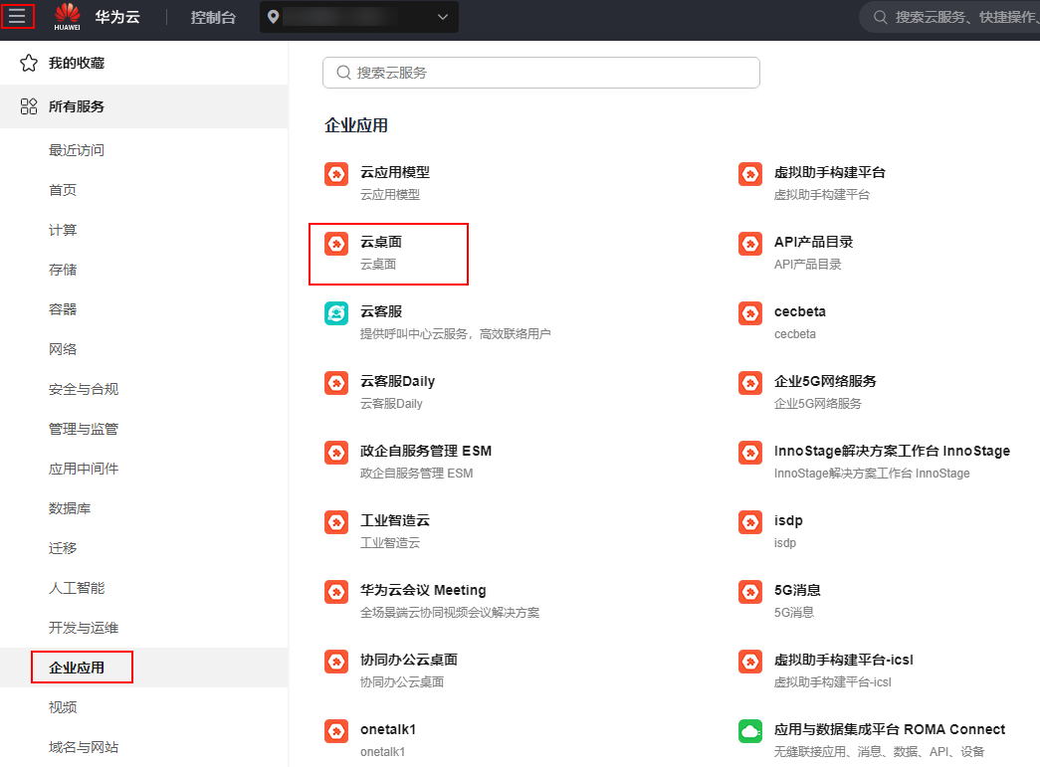Open the 协同办公云桌面 service link

(409, 660)
